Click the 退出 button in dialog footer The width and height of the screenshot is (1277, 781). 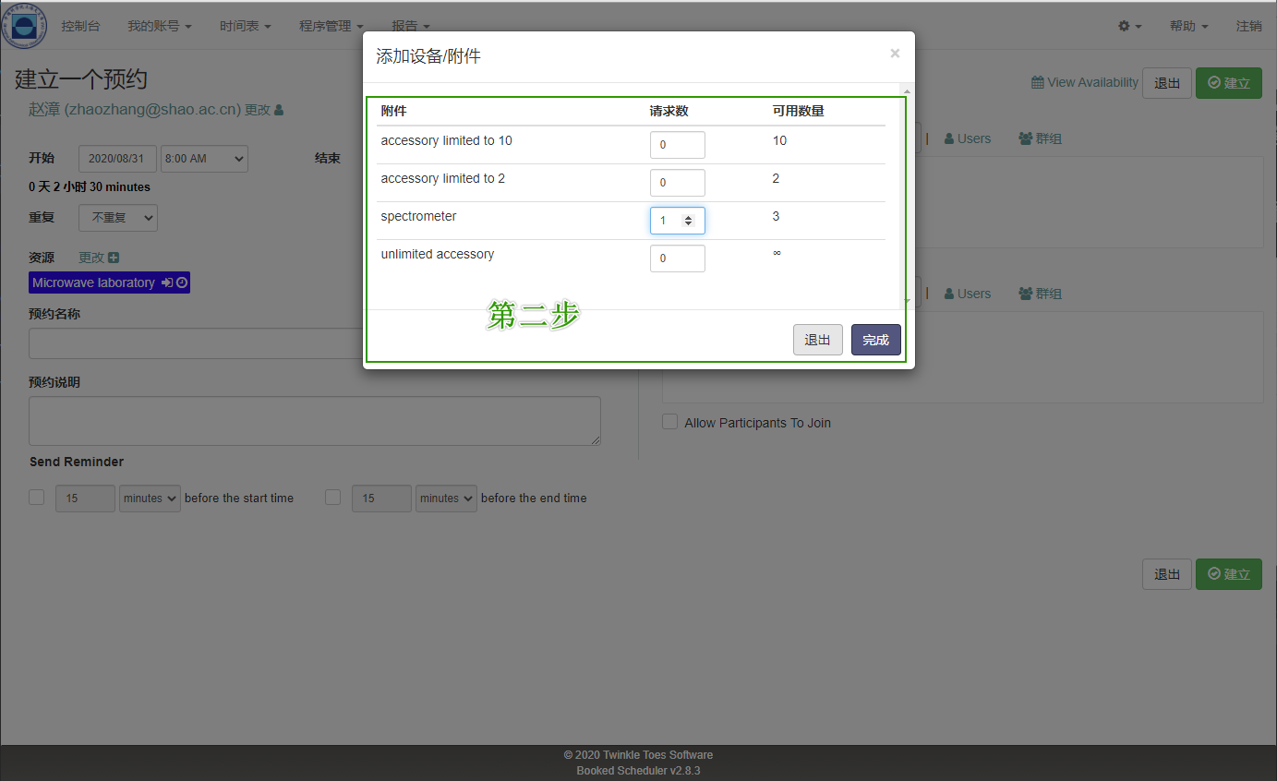click(817, 340)
